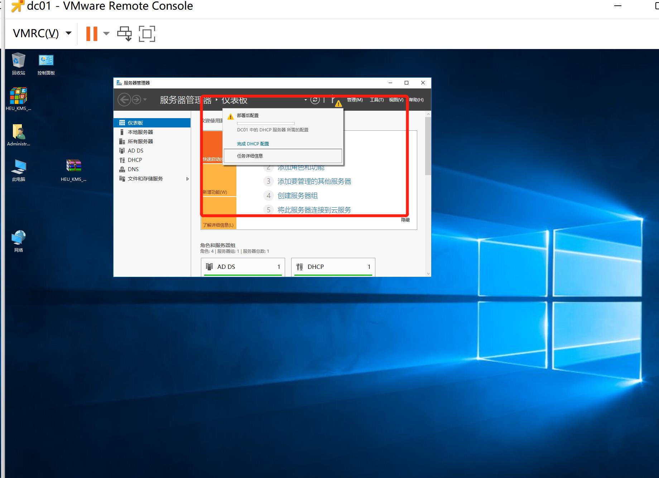
Task: Select the This PC desktop icon
Action: [x=18, y=170]
